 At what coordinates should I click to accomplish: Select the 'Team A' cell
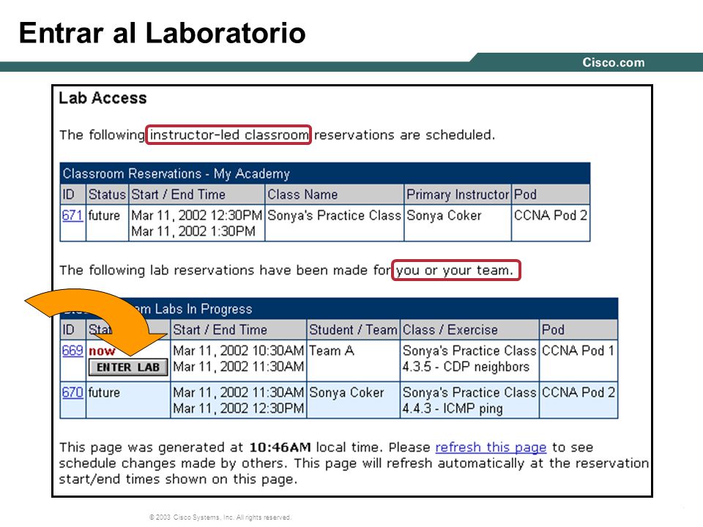click(x=353, y=361)
